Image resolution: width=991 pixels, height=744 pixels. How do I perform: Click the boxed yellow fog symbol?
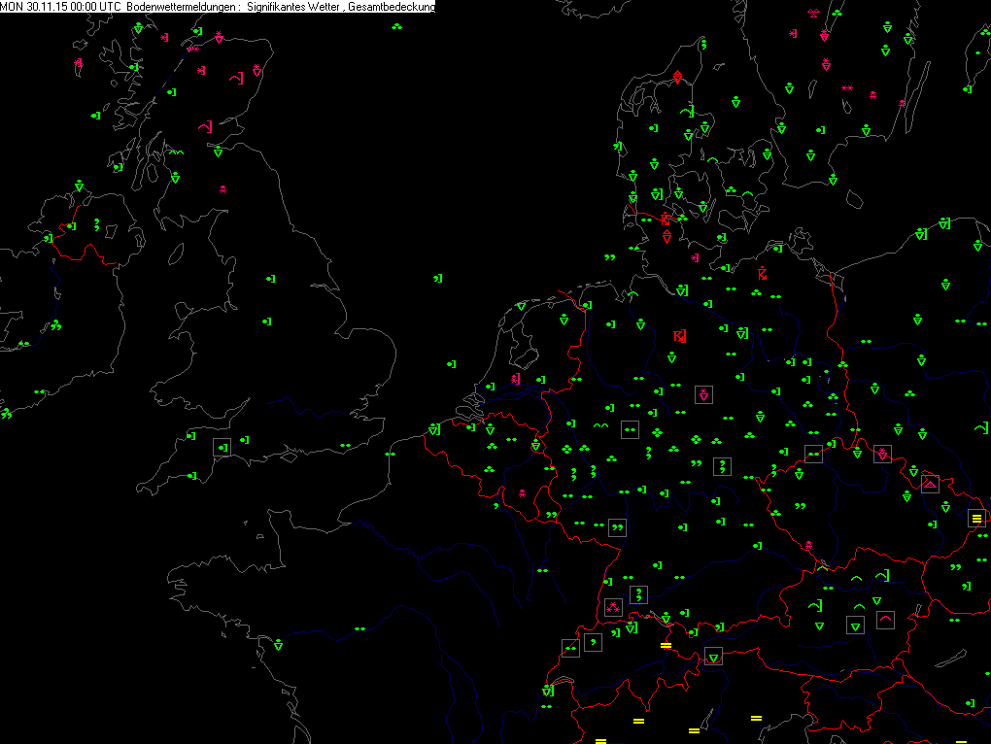coord(976,519)
